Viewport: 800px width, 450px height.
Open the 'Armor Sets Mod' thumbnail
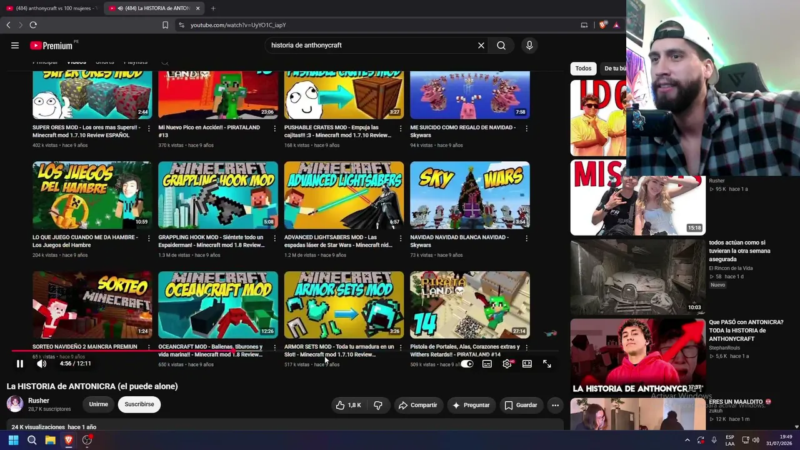tap(344, 305)
